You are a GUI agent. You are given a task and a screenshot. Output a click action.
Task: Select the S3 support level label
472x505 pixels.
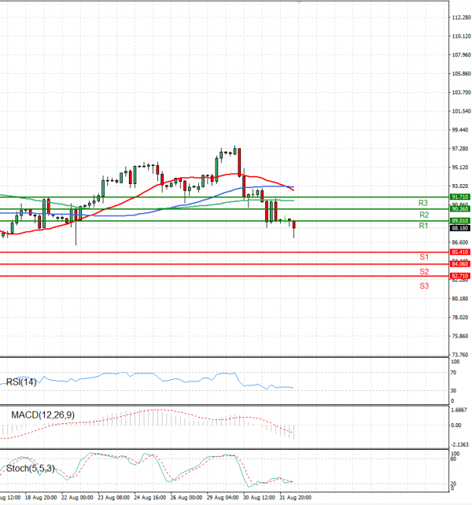point(423,286)
